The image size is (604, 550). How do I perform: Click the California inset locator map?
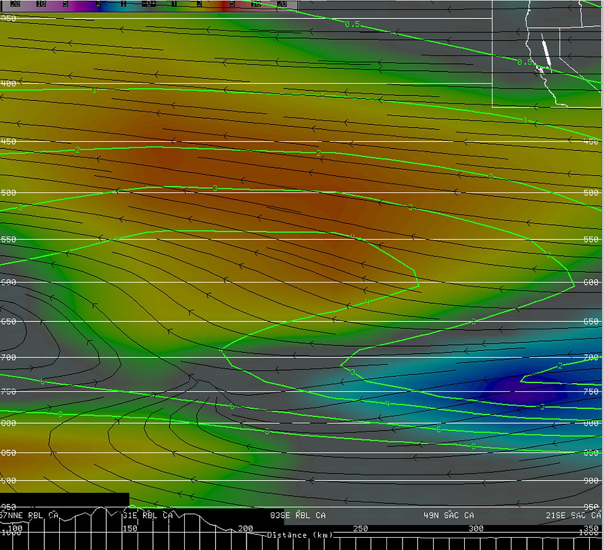[x=547, y=54]
